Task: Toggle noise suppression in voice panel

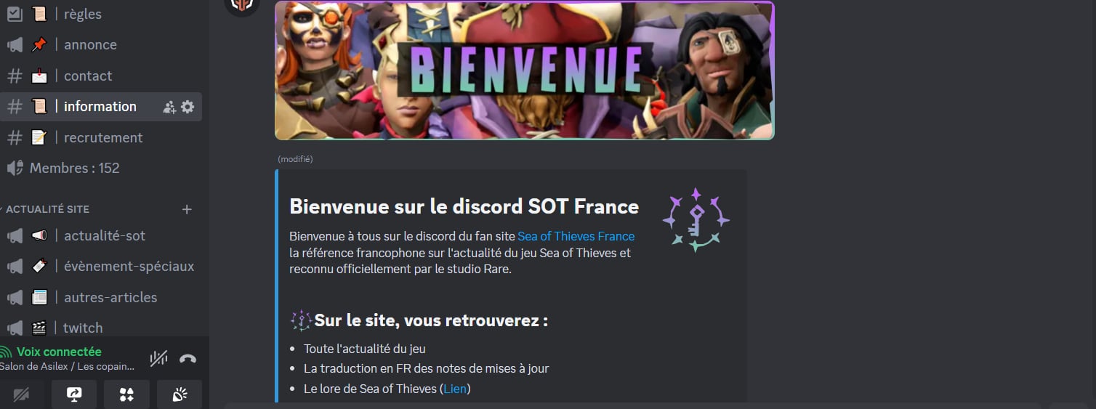Action: pyautogui.click(x=158, y=358)
